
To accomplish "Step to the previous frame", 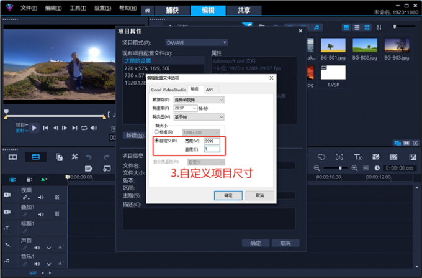I will [56, 128].
